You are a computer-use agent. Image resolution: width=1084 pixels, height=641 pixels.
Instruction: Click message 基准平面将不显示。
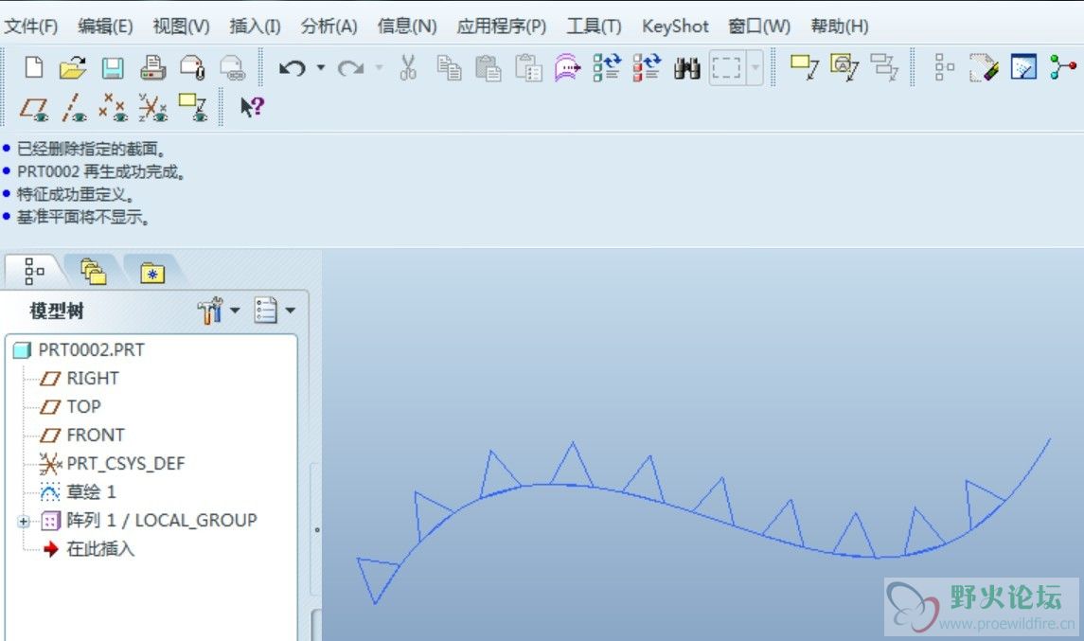tap(83, 217)
